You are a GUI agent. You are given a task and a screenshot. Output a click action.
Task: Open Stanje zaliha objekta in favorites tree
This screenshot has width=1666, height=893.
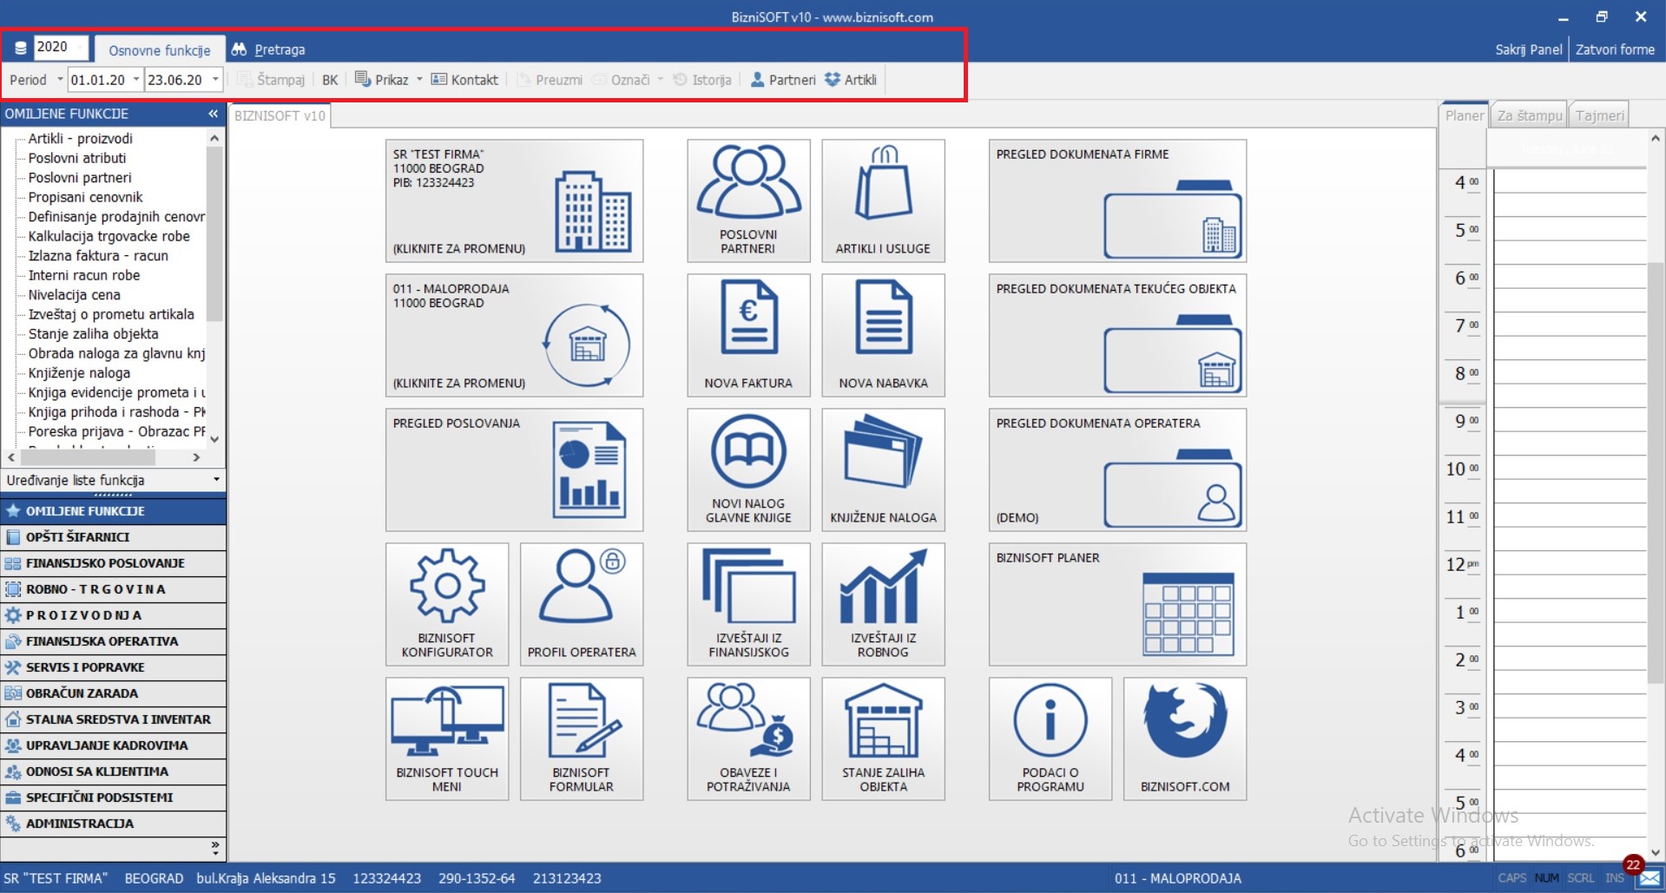pyautogui.click(x=93, y=333)
